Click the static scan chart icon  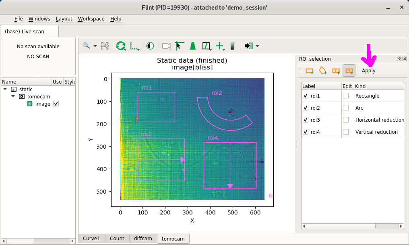click(x=14, y=89)
